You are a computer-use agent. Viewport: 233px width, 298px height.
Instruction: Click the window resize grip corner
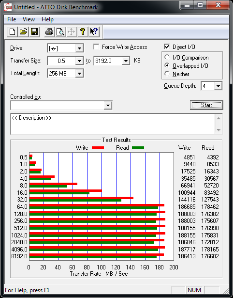[225, 291]
